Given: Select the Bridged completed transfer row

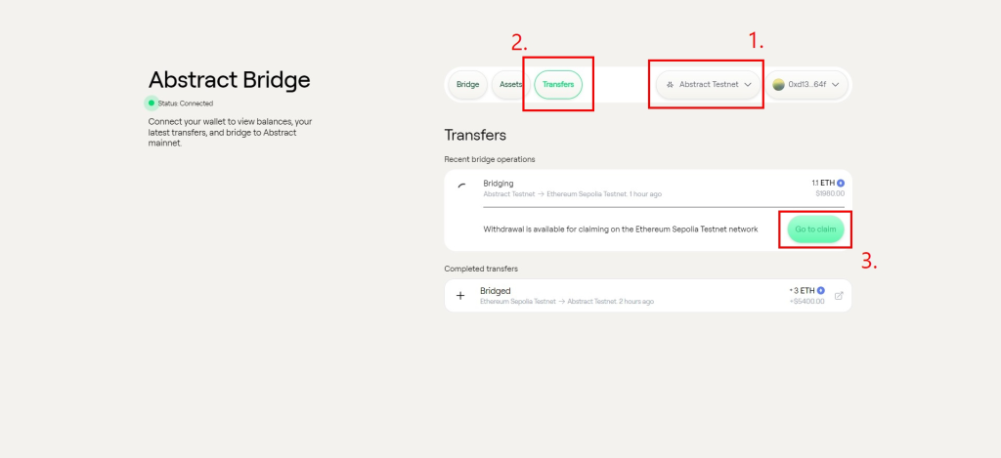Looking at the screenshot, I should pyautogui.click(x=647, y=295).
